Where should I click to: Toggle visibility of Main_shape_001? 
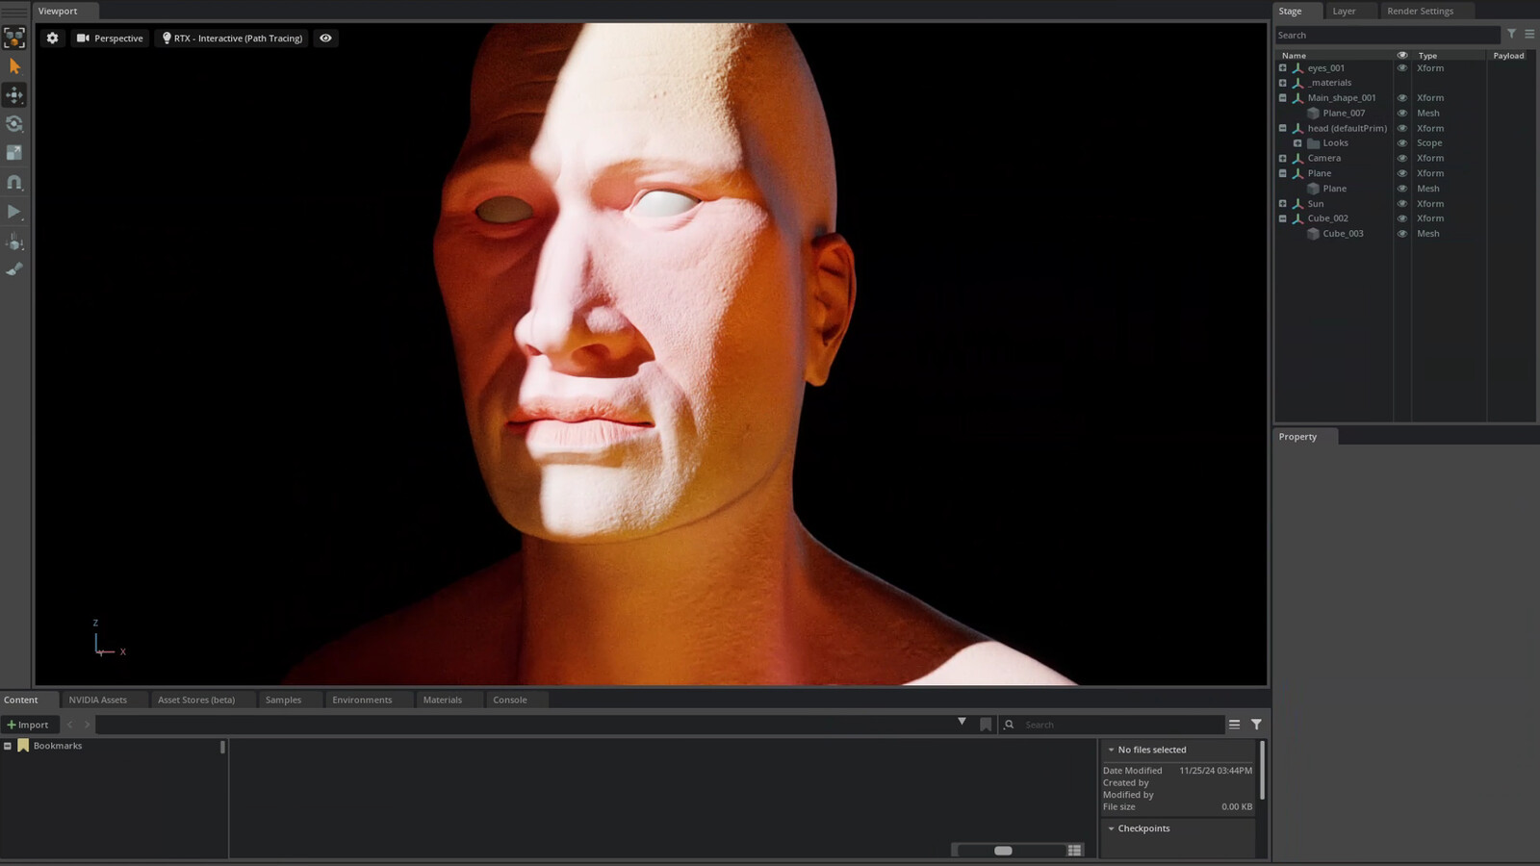[x=1402, y=98]
